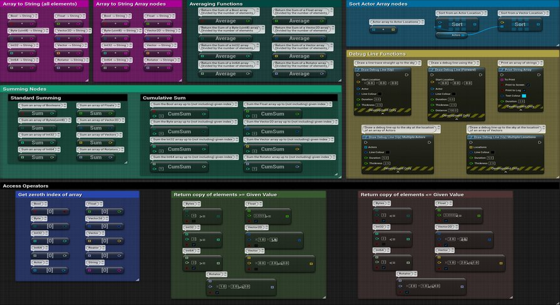This screenshot has height=305, width=560.
Task: Click output pin of Float [0] node
Action: [119, 212]
